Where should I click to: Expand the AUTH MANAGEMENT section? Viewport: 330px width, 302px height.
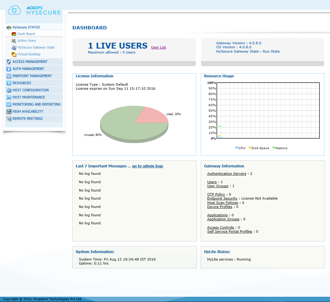(x=28, y=69)
